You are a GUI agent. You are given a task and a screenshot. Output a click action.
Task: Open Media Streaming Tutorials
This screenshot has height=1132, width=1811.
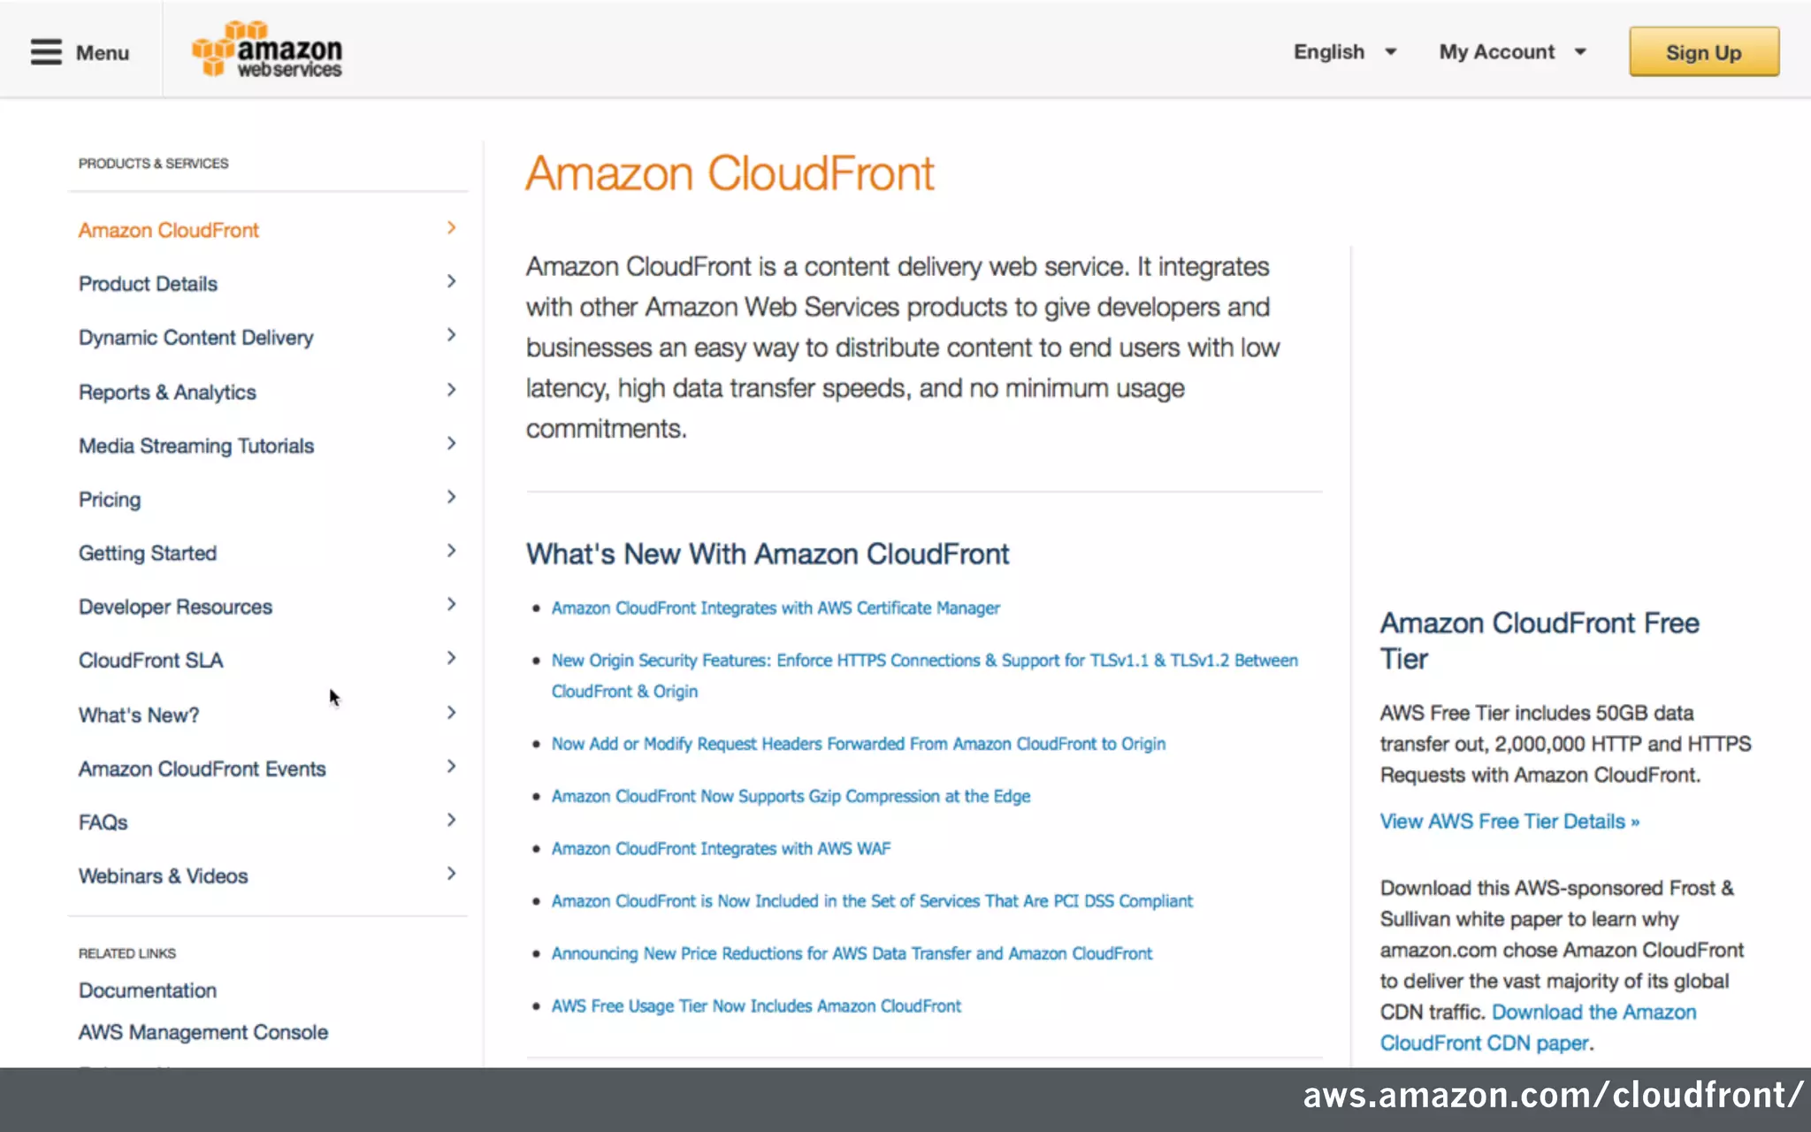pos(196,446)
